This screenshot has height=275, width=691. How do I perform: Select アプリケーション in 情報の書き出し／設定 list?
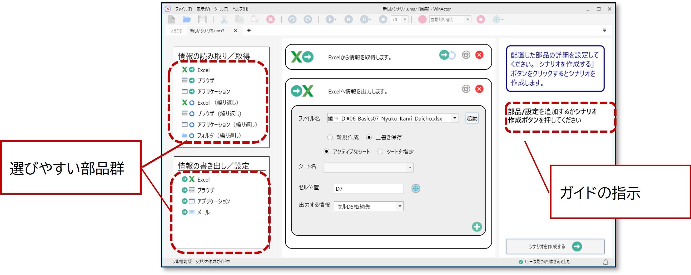(206, 201)
